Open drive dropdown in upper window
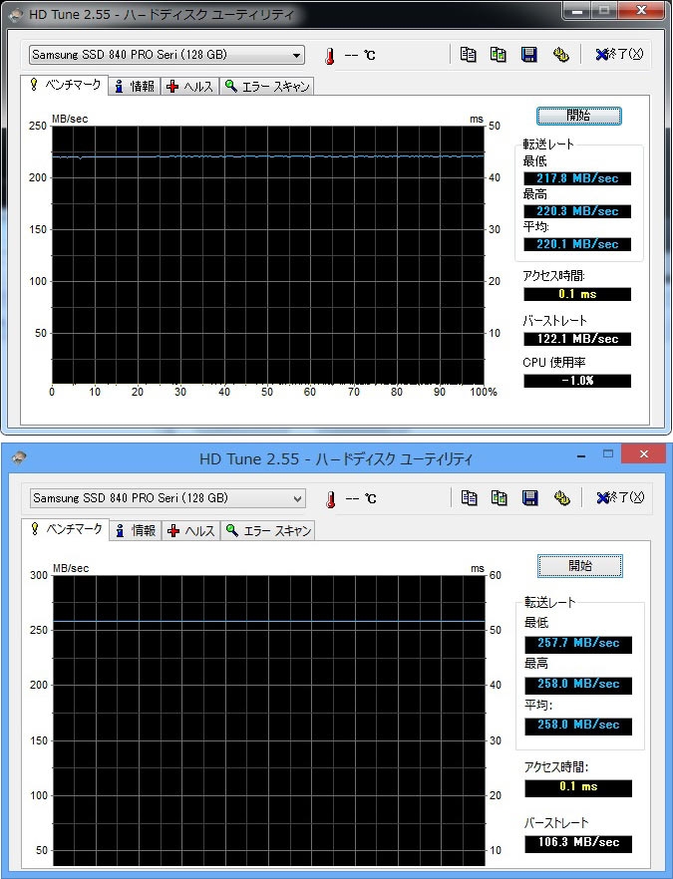 [x=167, y=55]
